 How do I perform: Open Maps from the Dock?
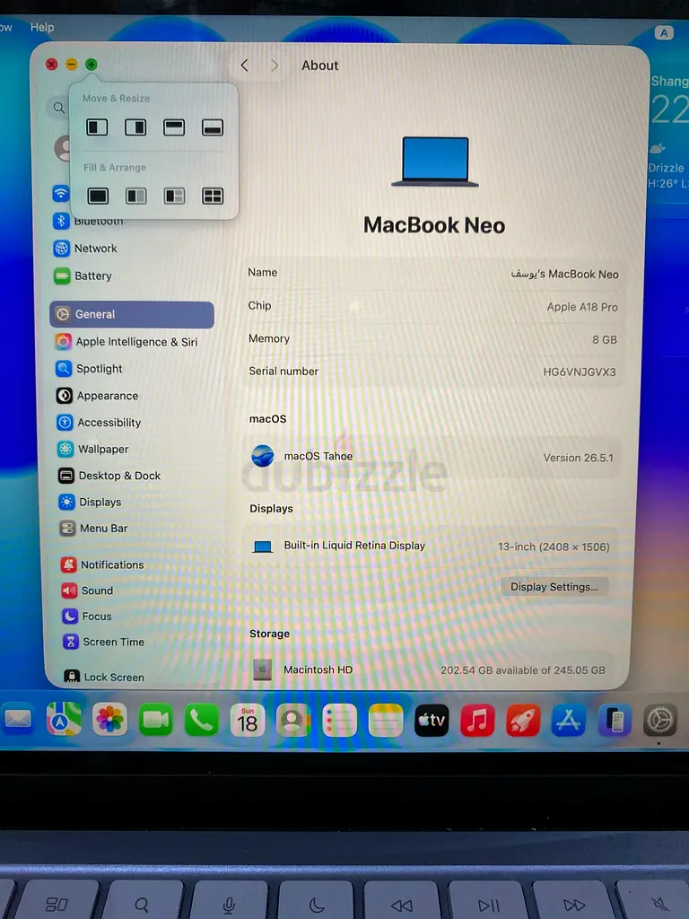tap(64, 719)
